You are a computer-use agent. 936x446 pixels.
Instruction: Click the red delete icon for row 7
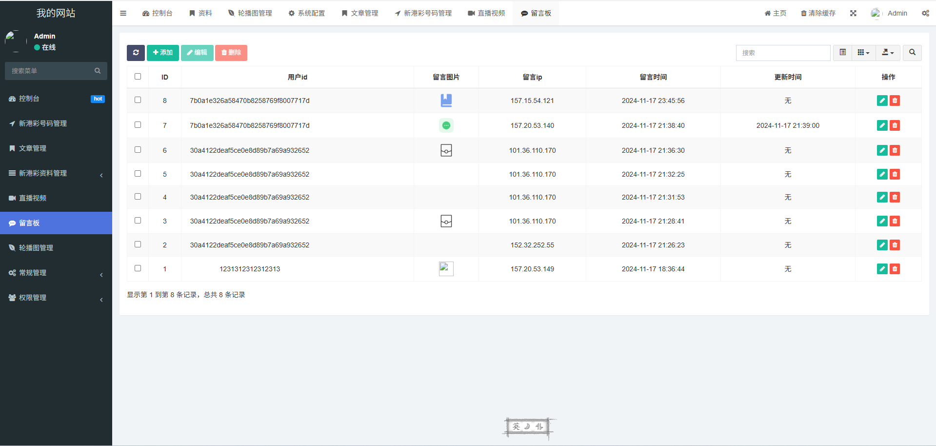click(x=895, y=125)
